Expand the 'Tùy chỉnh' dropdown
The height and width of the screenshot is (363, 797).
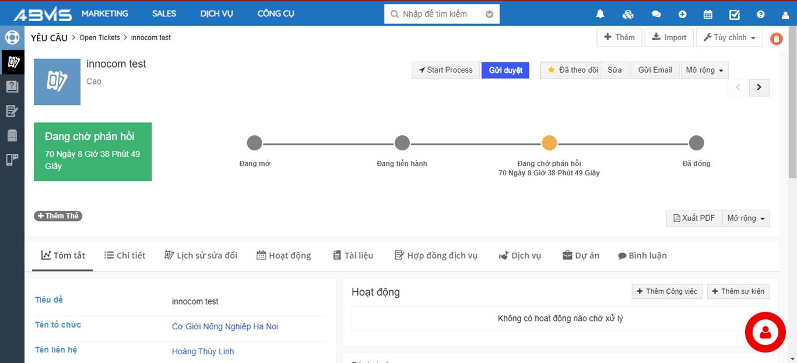click(729, 38)
